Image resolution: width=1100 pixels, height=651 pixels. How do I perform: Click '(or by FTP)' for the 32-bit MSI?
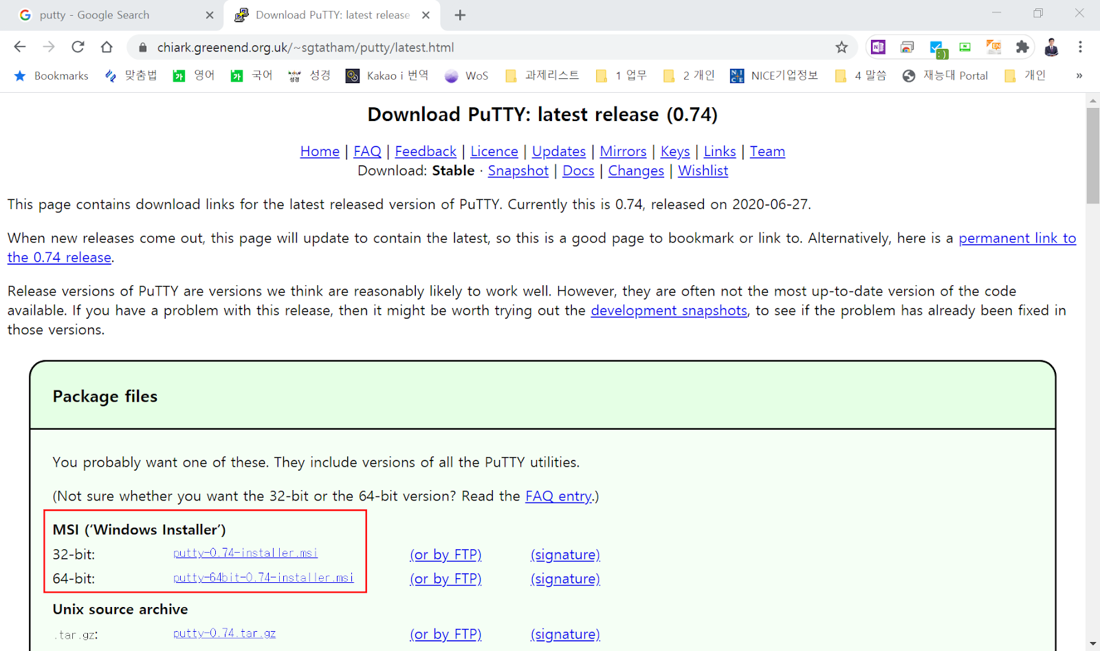pos(445,555)
